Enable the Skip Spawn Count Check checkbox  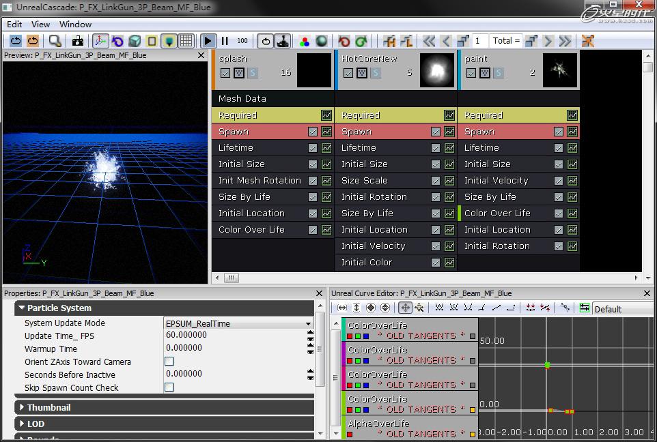pyautogui.click(x=169, y=387)
